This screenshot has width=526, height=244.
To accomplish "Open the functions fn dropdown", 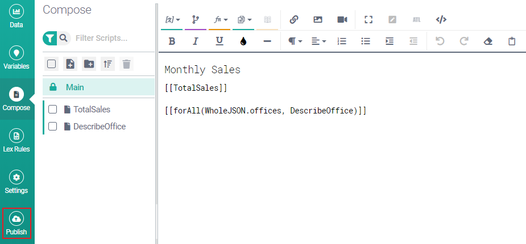I will click(x=221, y=20).
